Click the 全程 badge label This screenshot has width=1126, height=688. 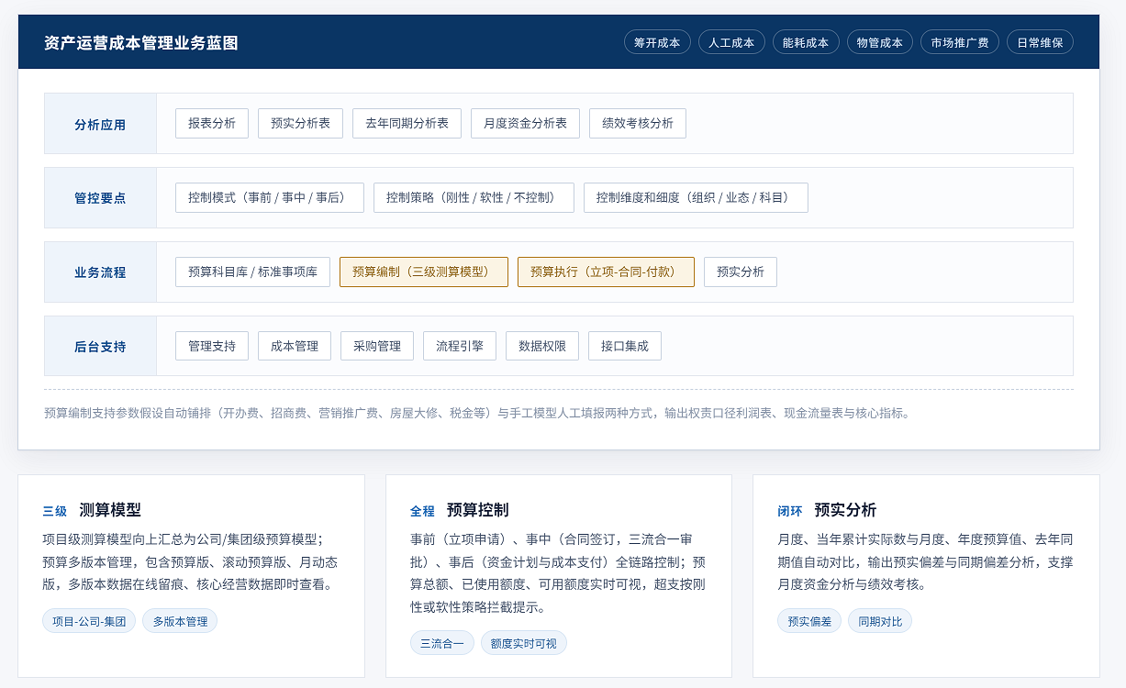click(x=422, y=511)
